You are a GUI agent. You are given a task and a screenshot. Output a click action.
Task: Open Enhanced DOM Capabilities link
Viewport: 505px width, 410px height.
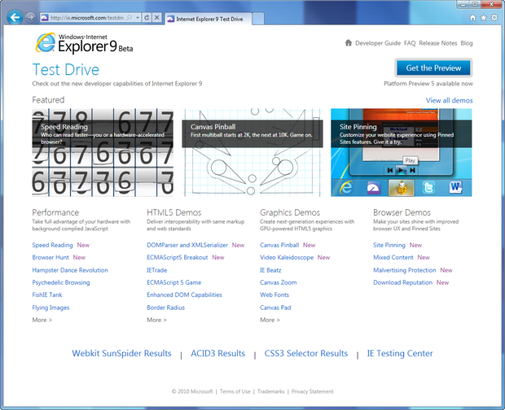(x=184, y=294)
